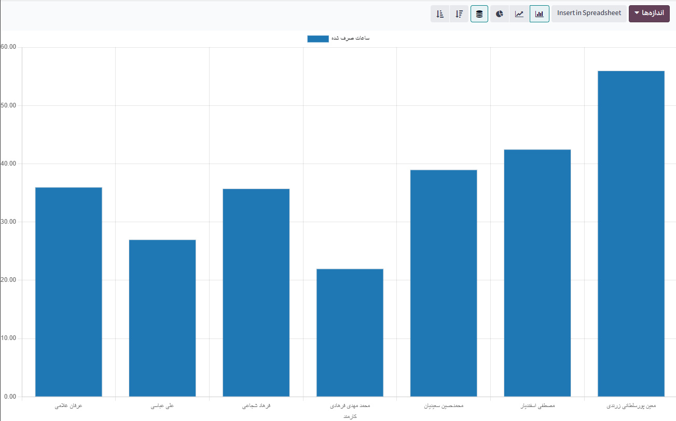Open the اندازه‌ها measures dropdown
Screen dimensions: 676x421
point(649,13)
